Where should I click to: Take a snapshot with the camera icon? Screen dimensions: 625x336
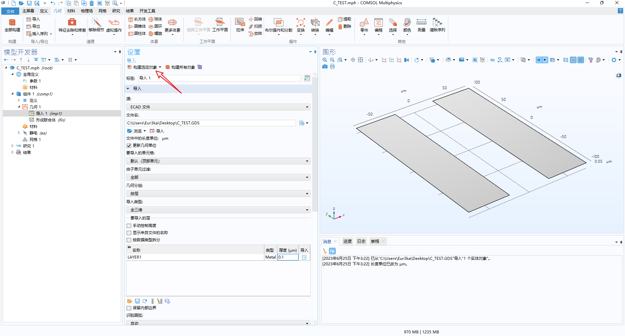click(x=325, y=67)
